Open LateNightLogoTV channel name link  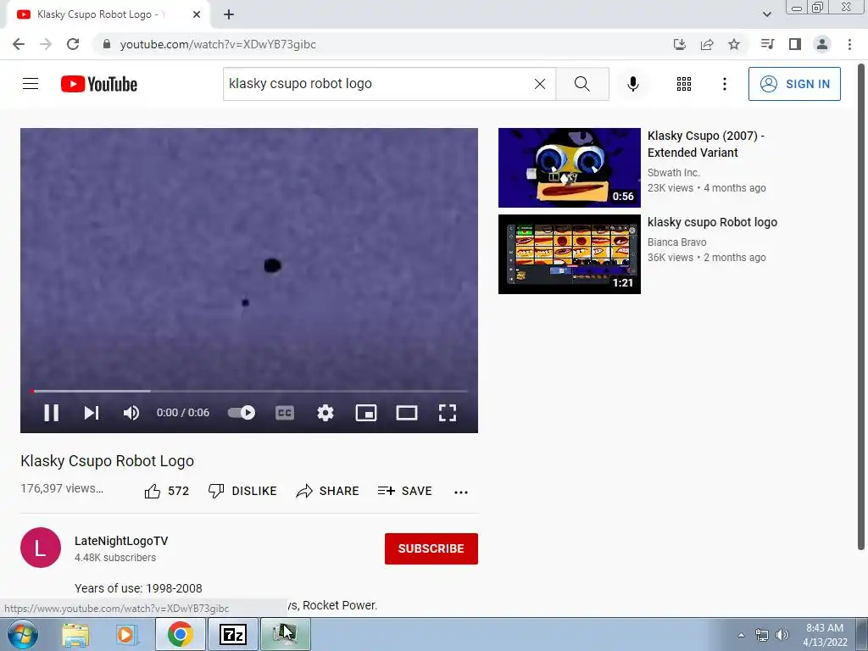click(x=121, y=541)
